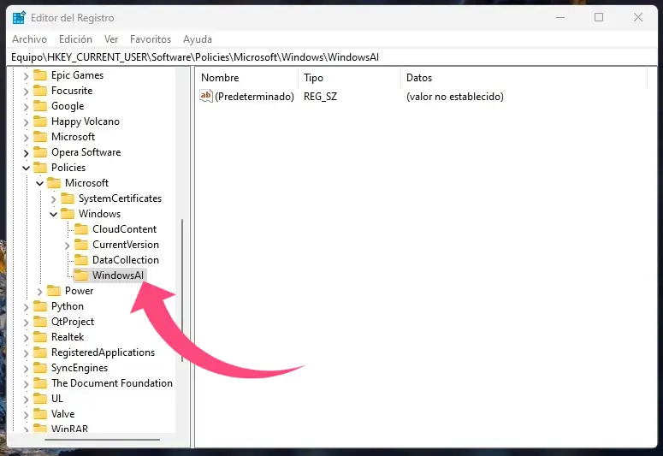Select The Document Foundation folder icon
Screen dimensions: 663x456
[40, 383]
